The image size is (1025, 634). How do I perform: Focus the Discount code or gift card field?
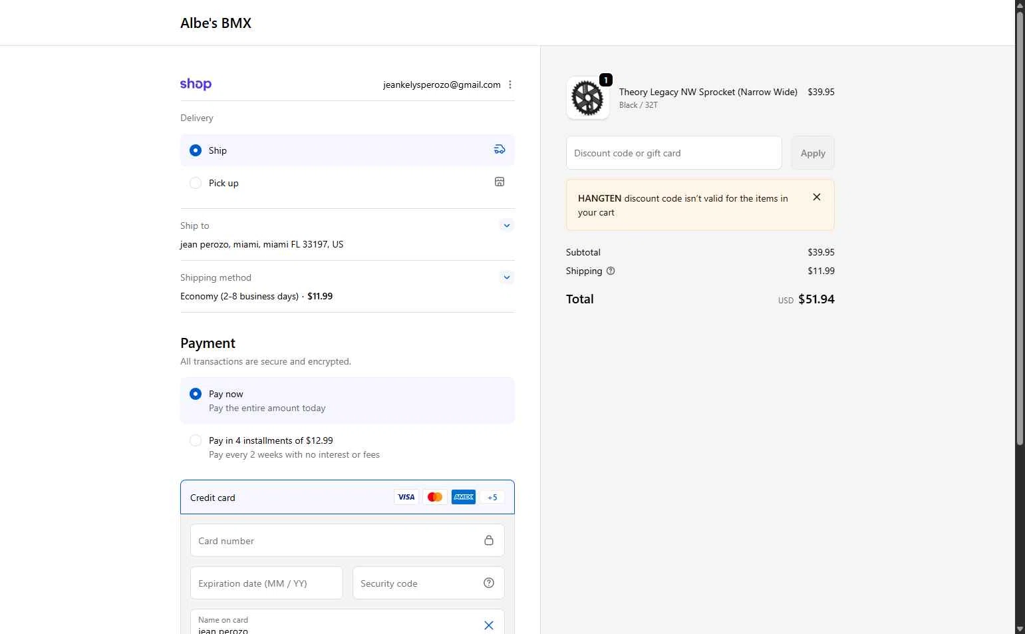pos(674,153)
